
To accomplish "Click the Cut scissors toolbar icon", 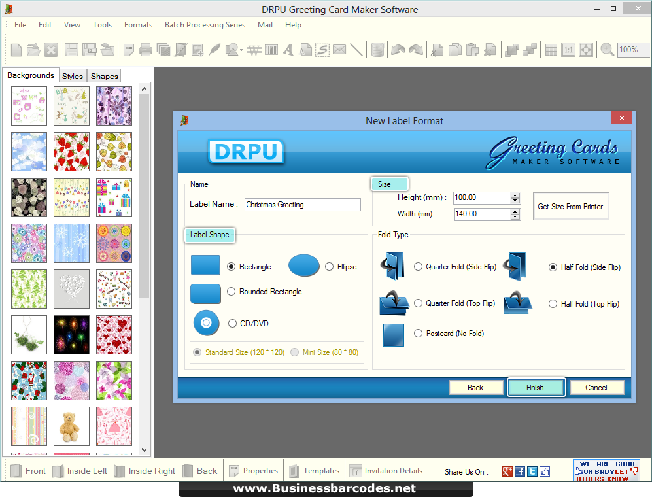I will [437, 50].
